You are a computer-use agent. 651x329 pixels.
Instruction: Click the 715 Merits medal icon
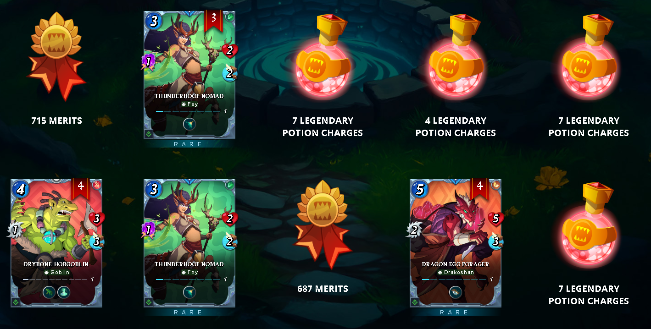point(57,56)
